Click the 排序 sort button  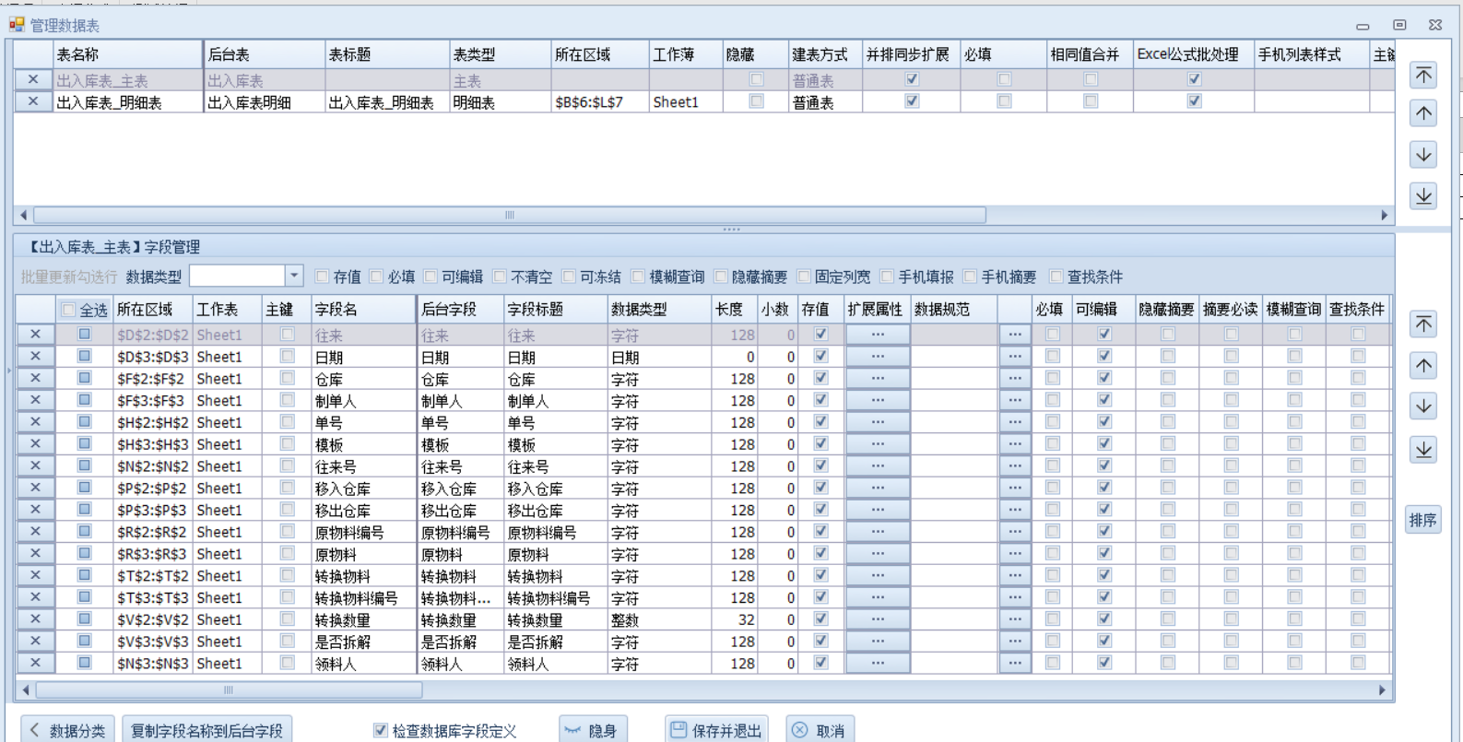[1422, 520]
